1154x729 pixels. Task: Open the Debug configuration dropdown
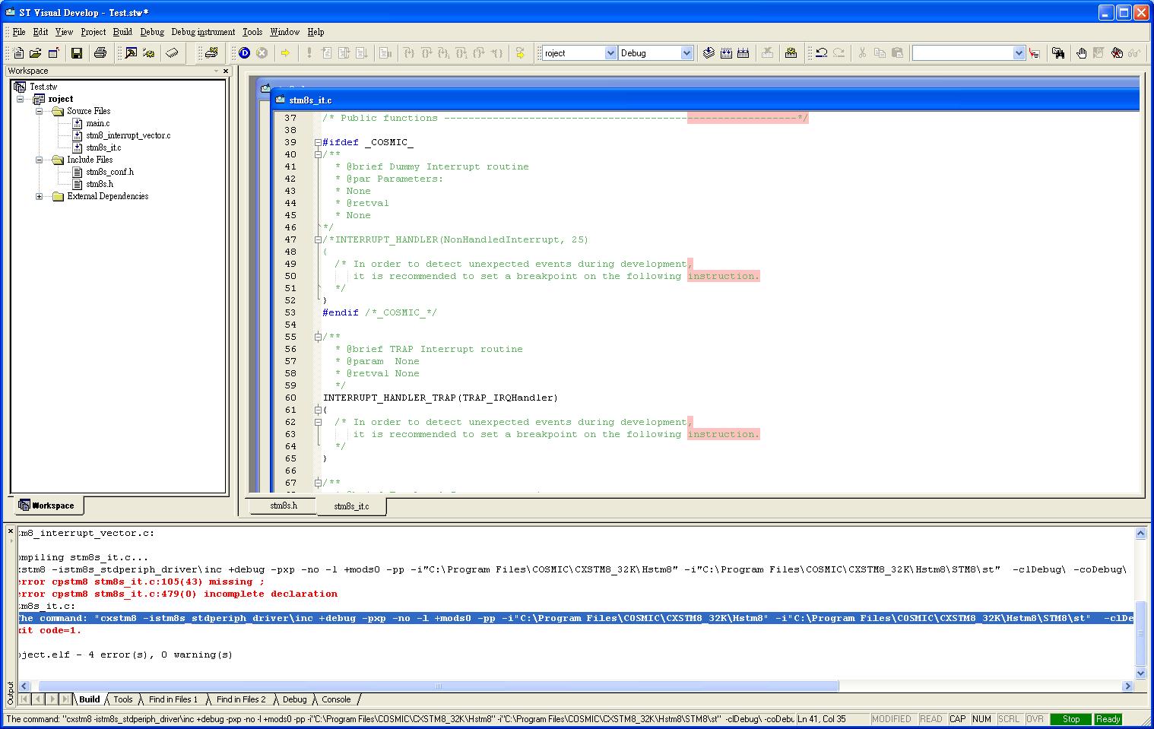coord(687,52)
